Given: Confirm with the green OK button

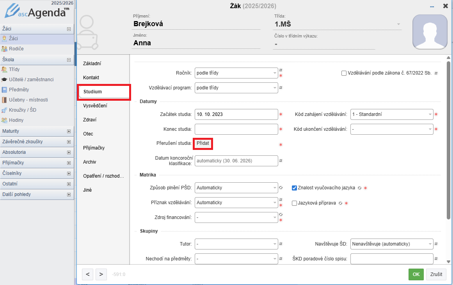Looking at the screenshot, I should coord(416,274).
